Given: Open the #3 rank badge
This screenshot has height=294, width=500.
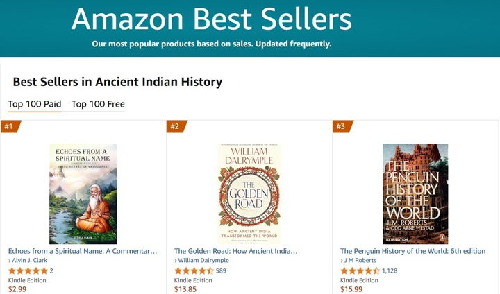Looking at the screenshot, I should click(x=342, y=126).
